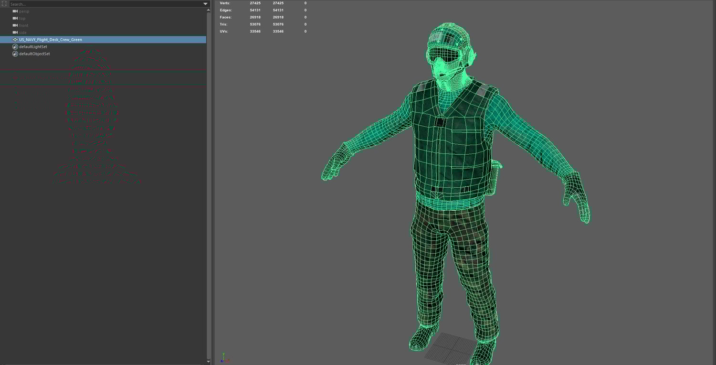Click the outliner icon beside the search box
Image resolution: width=716 pixels, height=365 pixels.
[x=4, y=4]
